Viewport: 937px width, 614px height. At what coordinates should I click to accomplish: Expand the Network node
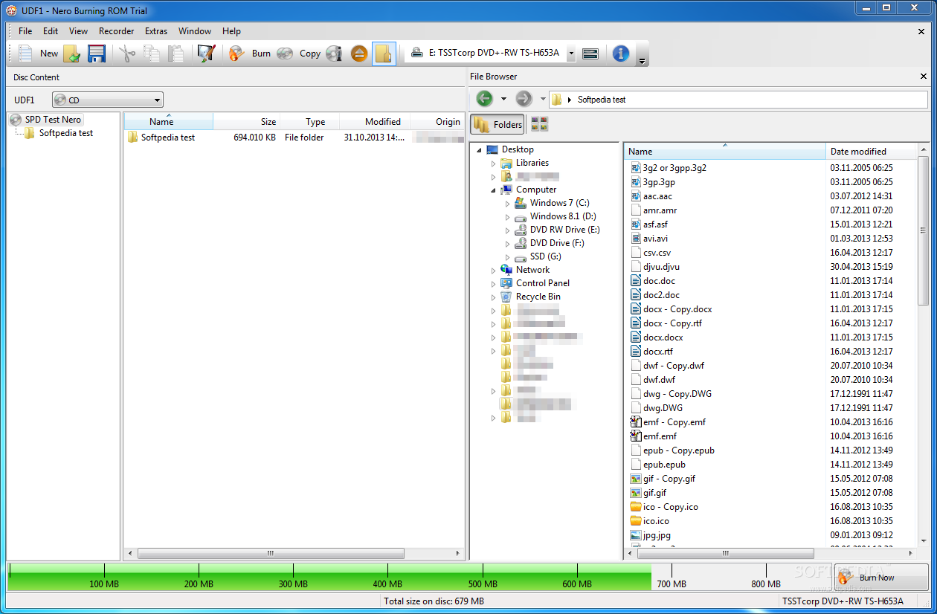494,271
